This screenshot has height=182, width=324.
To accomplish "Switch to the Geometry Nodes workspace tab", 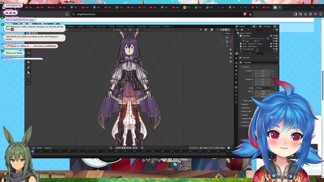I will [154, 26].
